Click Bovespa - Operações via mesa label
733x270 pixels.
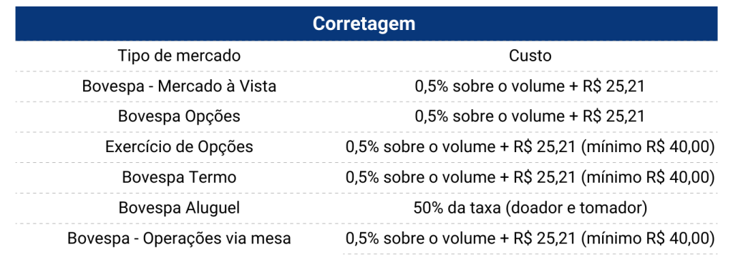click(x=179, y=239)
